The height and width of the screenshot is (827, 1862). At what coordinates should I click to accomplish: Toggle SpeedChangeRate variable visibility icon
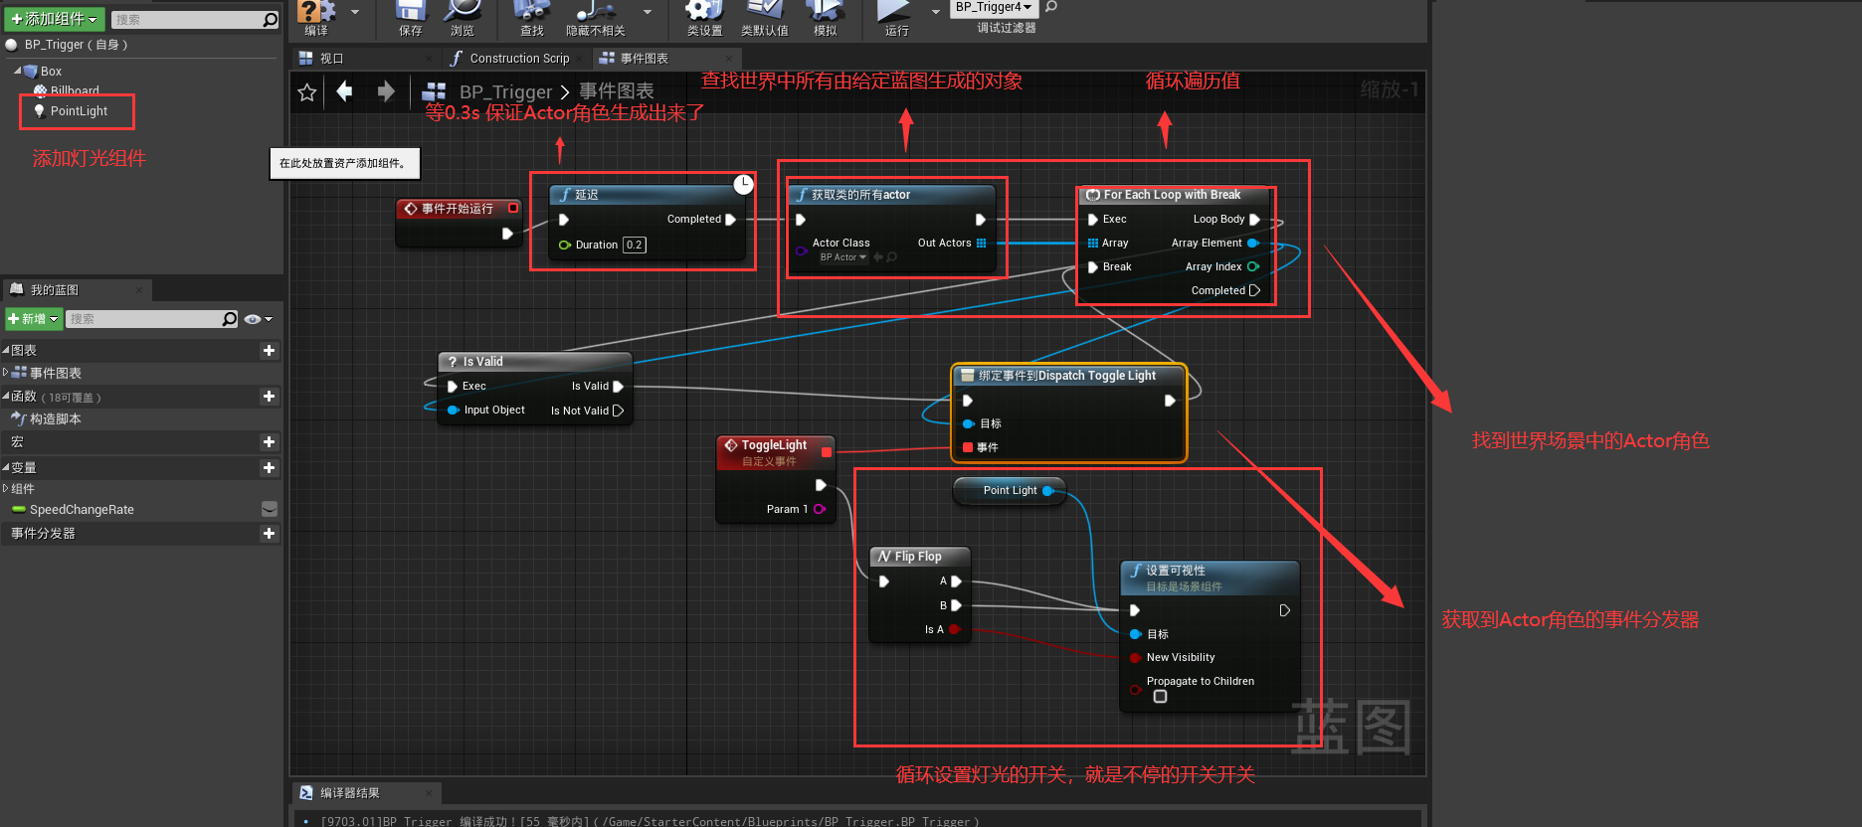[269, 509]
